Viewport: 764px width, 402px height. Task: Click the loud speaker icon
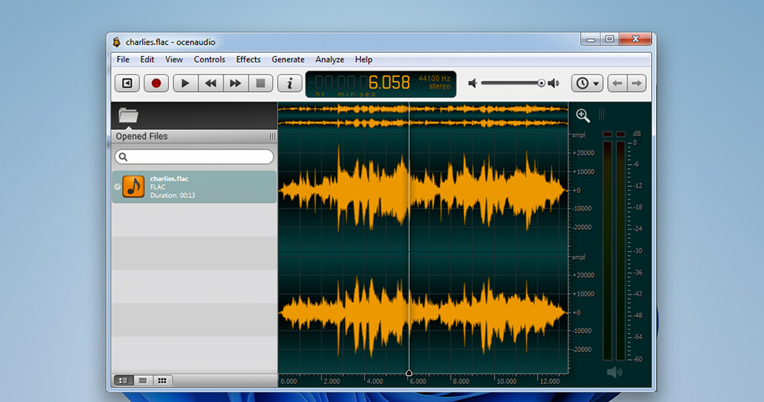(553, 83)
